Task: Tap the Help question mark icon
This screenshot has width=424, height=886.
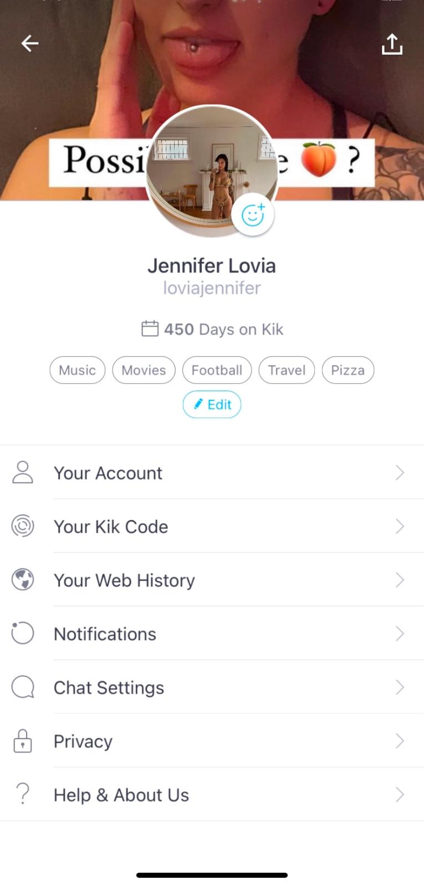Action: (x=23, y=794)
